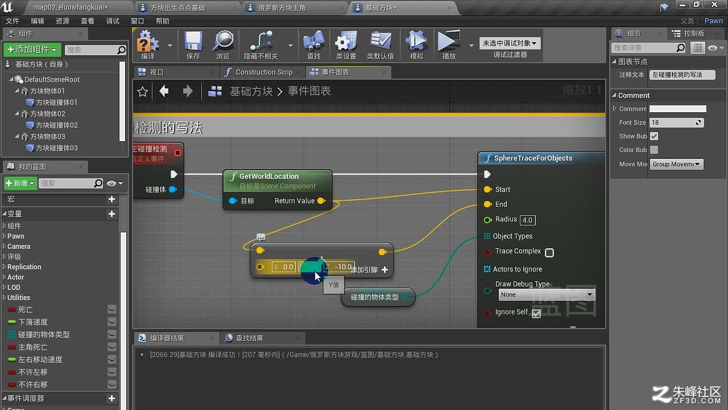Click the comment bubble above vector node
Image resolution: width=728 pixels, height=410 pixels.
pos(260,237)
